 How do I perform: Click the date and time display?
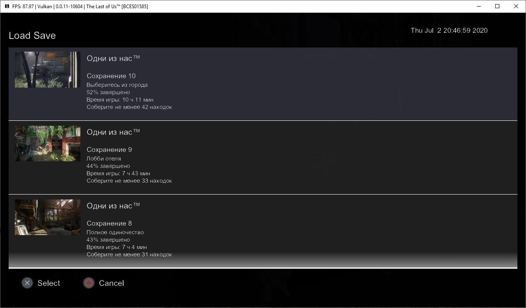449,30
